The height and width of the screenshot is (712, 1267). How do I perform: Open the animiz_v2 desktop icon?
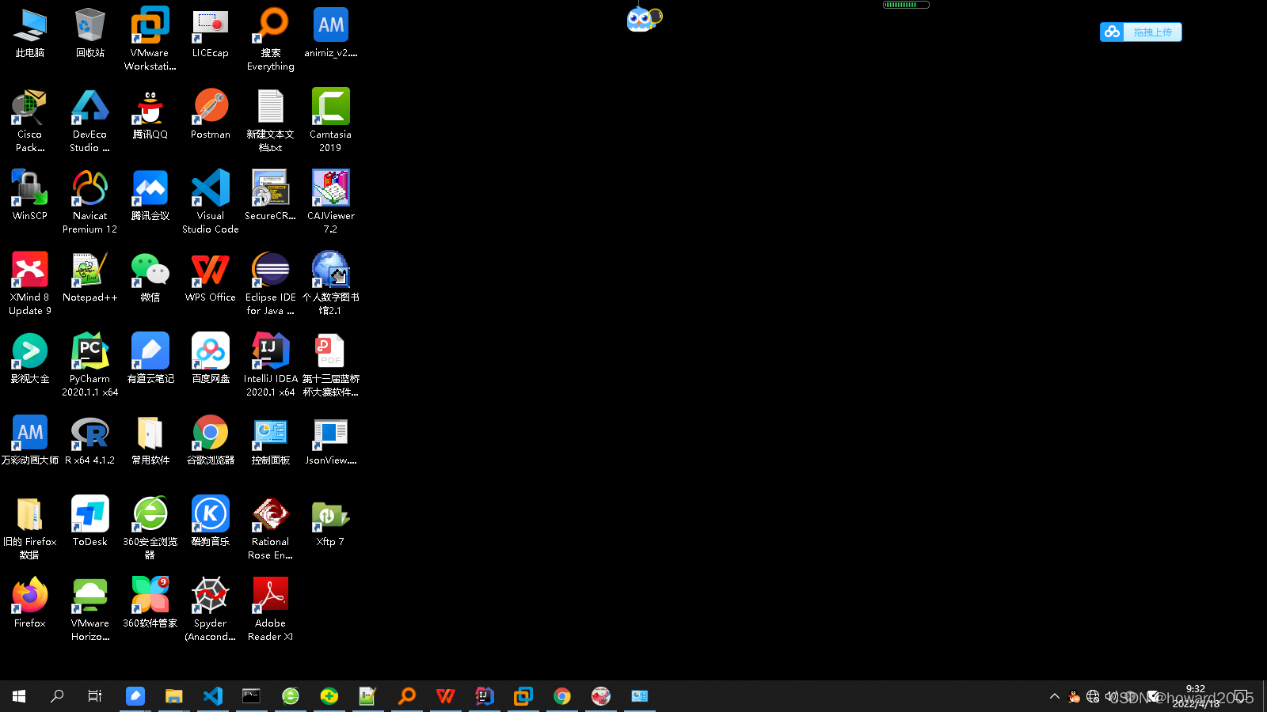331,32
